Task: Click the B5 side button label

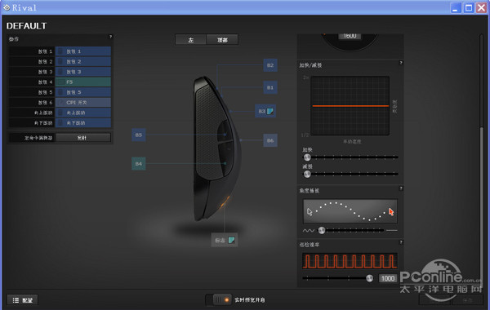Action: 139,135
